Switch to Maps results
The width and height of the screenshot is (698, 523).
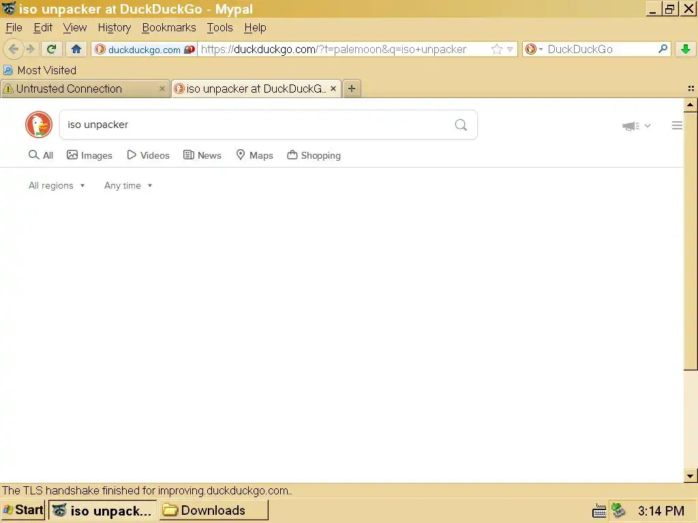coord(254,155)
